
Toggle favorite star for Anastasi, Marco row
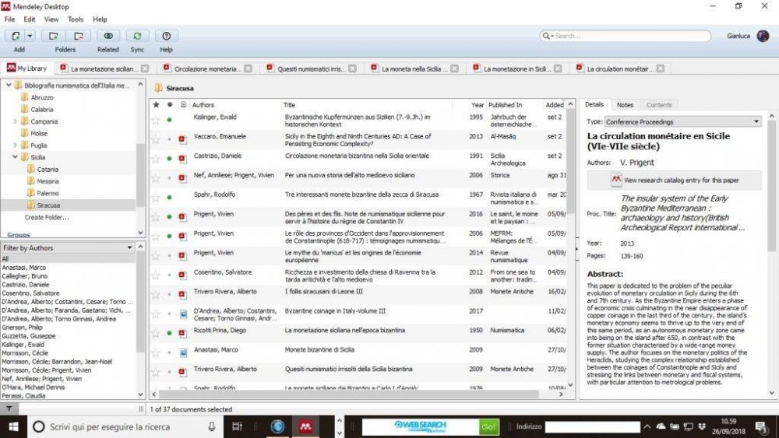tap(156, 352)
